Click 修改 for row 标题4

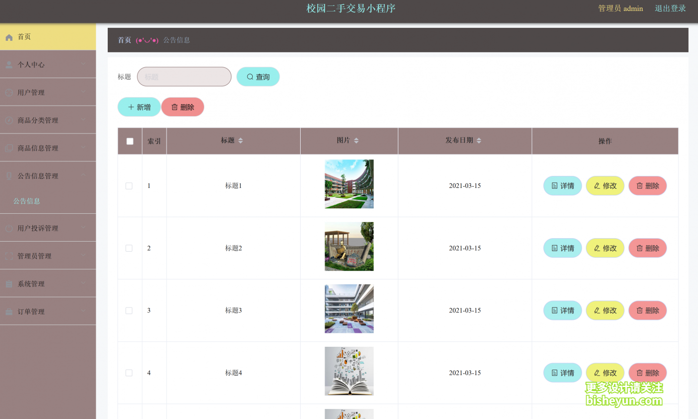605,373
